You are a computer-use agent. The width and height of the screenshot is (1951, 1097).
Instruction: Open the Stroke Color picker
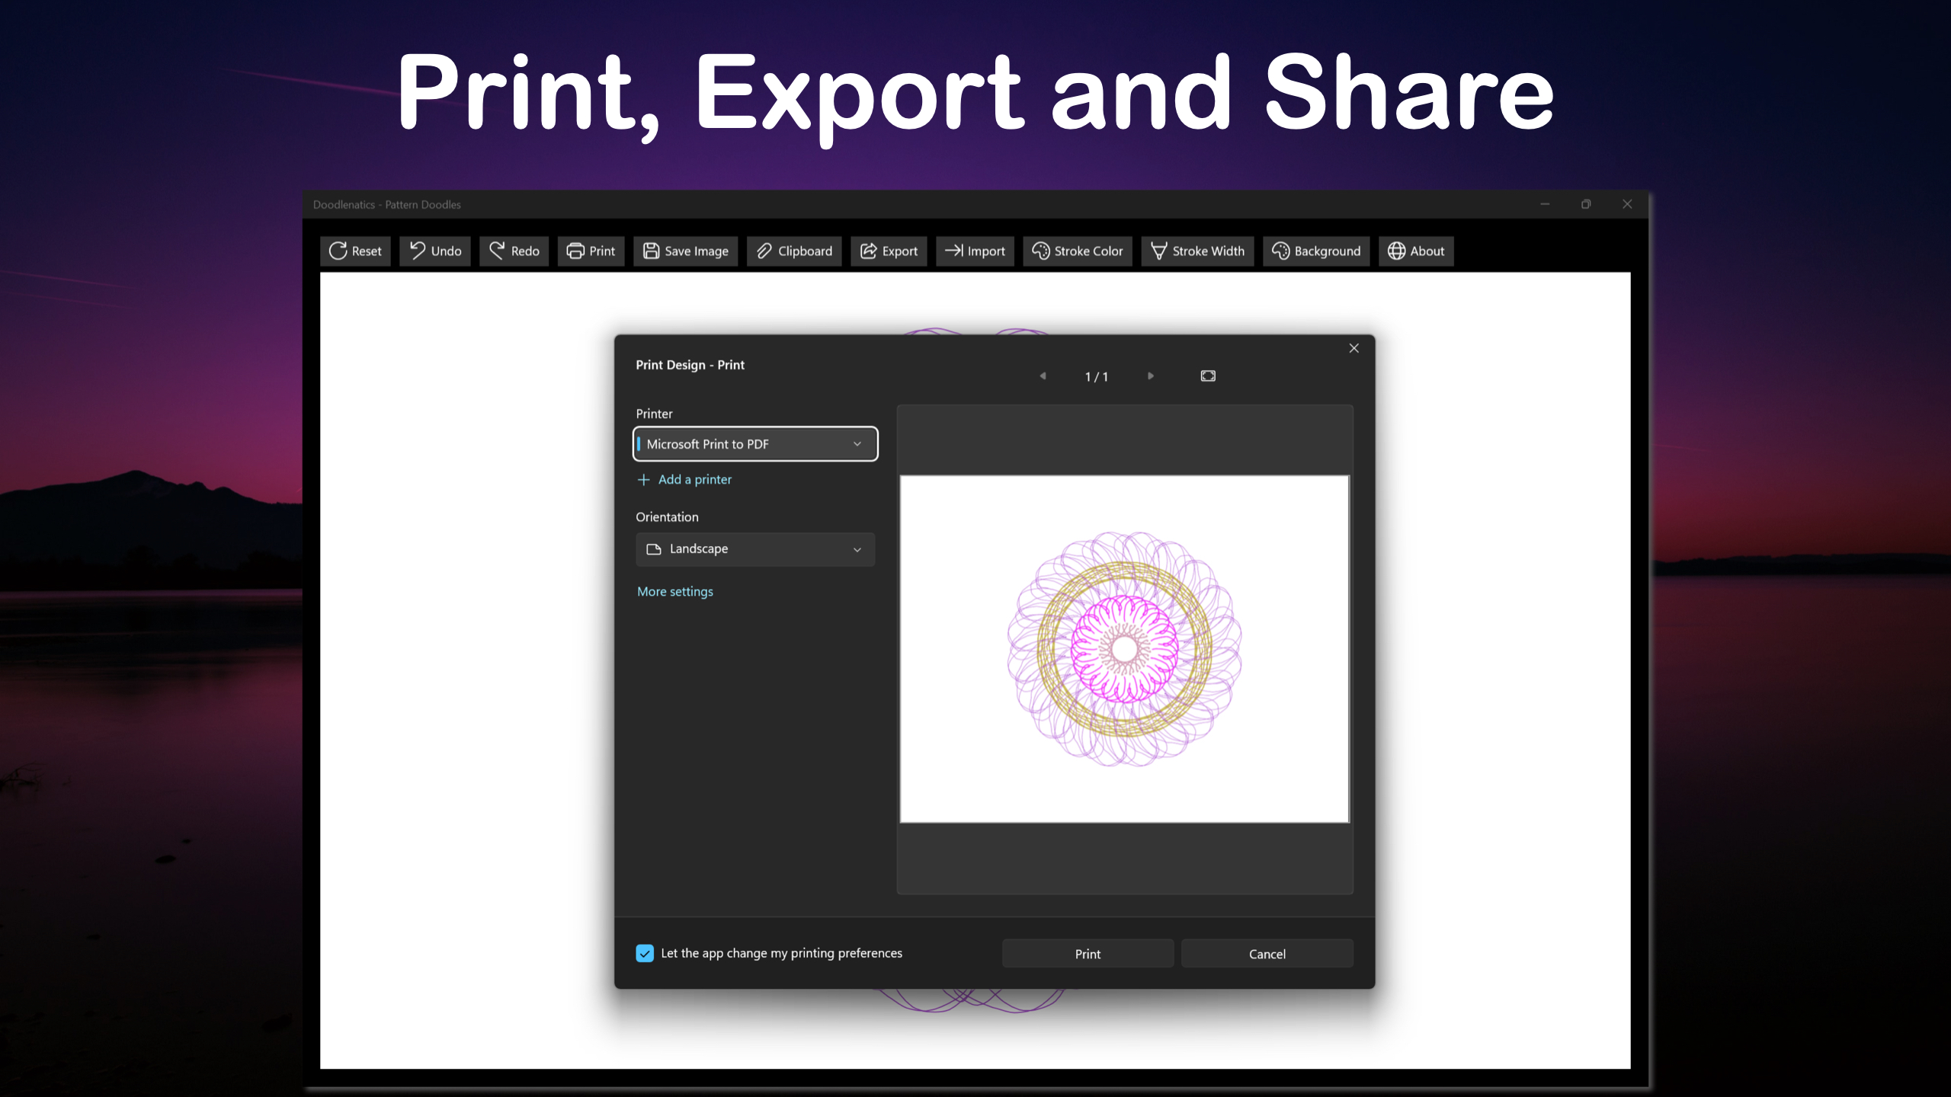point(1077,251)
